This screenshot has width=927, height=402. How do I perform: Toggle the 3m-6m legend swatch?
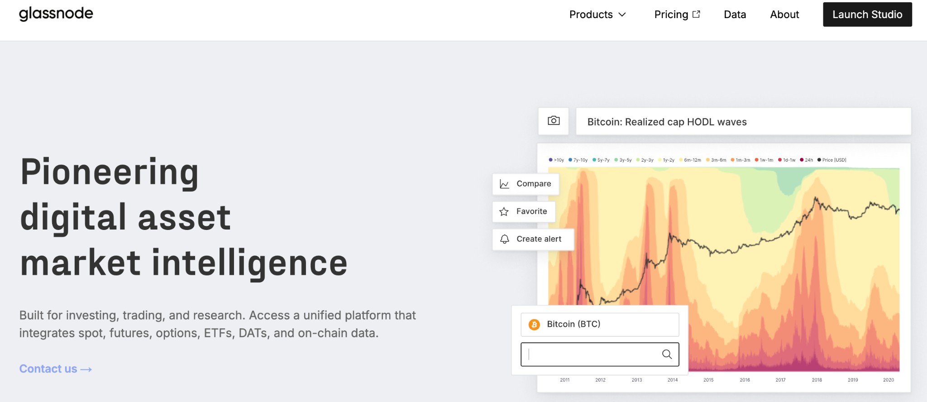pyautogui.click(x=708, y=160)
